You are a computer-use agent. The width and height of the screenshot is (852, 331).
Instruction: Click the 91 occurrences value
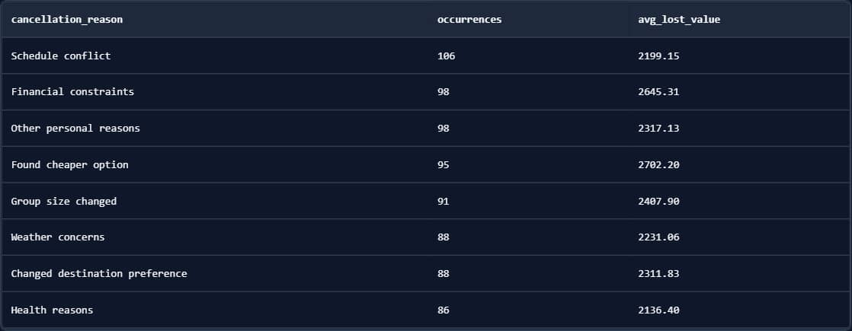[444, 201]
